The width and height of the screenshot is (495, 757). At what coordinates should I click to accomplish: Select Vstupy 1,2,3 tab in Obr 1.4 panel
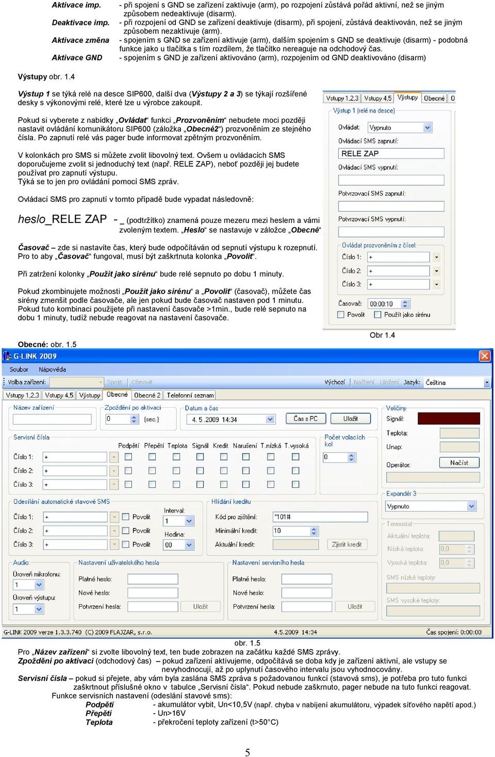click(x=342, y=98)
